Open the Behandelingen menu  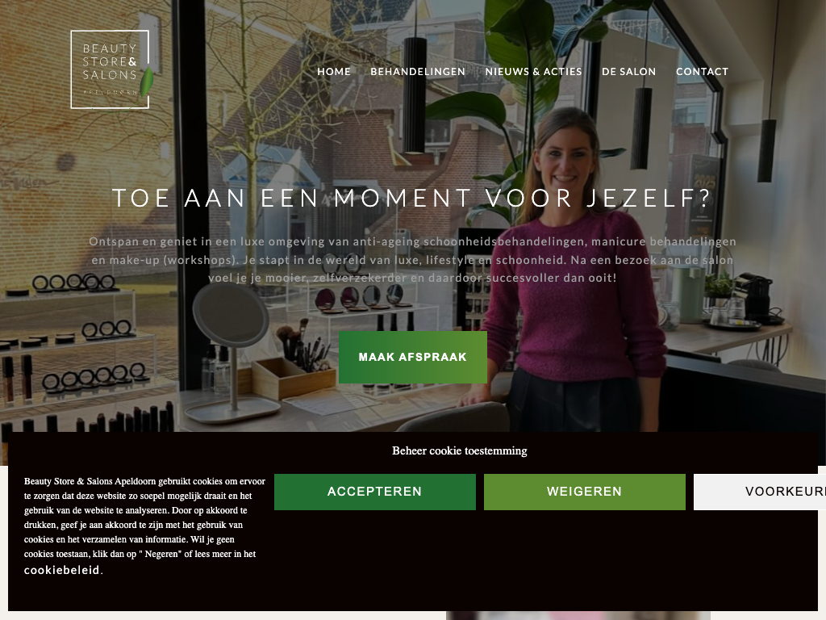418,72
